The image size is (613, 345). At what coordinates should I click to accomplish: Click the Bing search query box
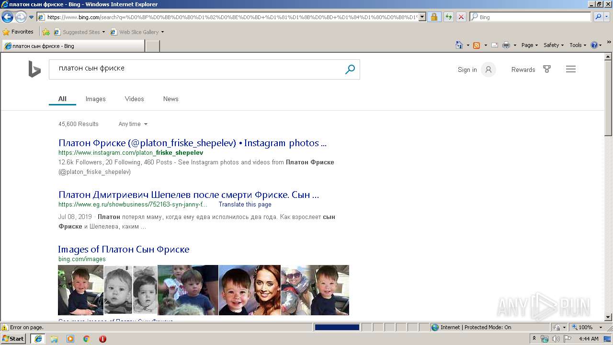[x=196, y=69]
